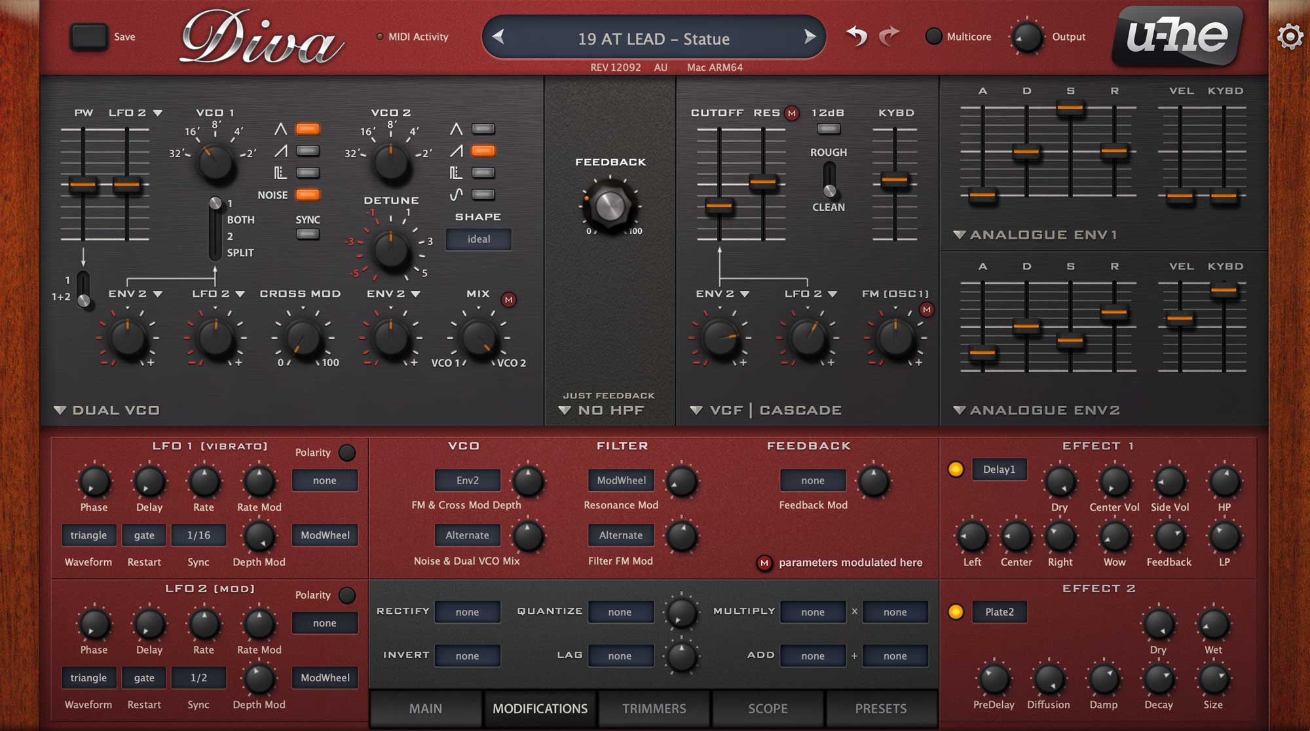
Task: Select VCO 1 triangle waveform button
Action: [x=307, y=129]
